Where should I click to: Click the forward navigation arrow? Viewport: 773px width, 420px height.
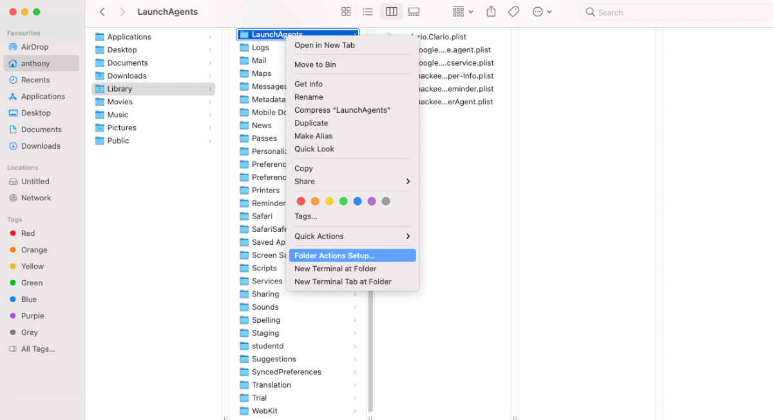[122, 12]
